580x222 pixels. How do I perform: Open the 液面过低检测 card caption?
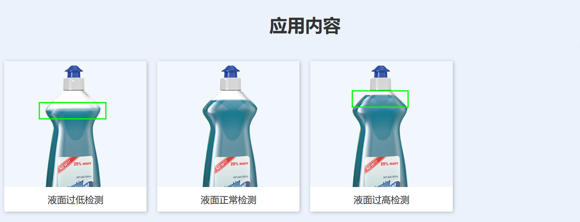(75, 200)
